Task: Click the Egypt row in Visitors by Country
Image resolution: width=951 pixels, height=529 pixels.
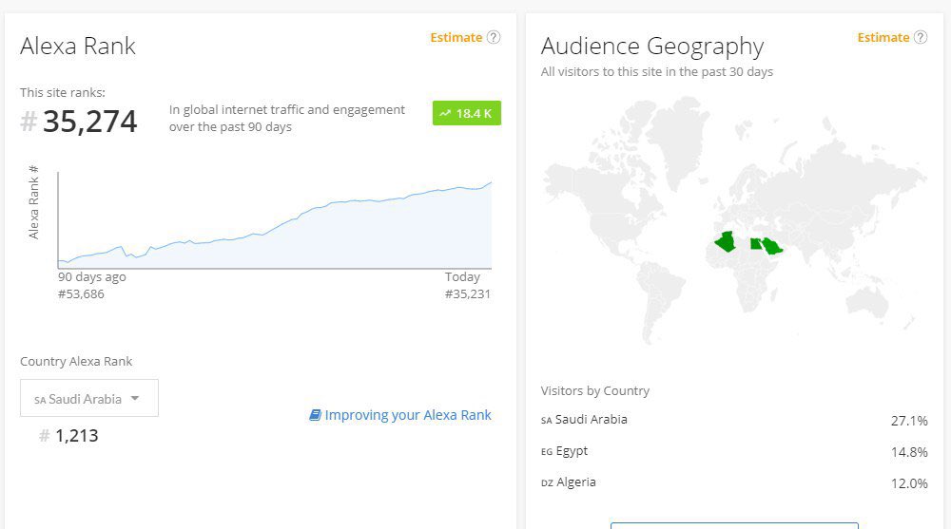Action: (734, 451)
